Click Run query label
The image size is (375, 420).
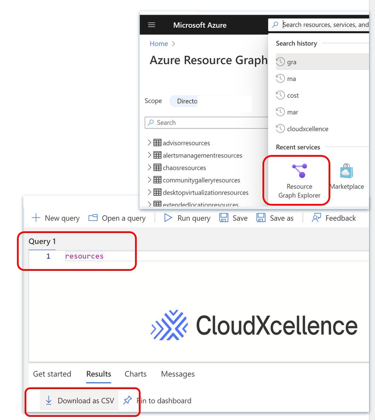[194, 218]
